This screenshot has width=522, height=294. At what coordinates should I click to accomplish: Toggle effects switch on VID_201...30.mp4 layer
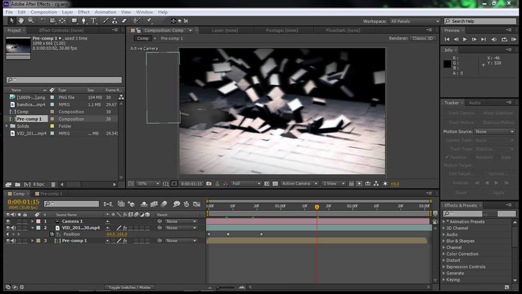pyautogui.click(x=125, y=228)
